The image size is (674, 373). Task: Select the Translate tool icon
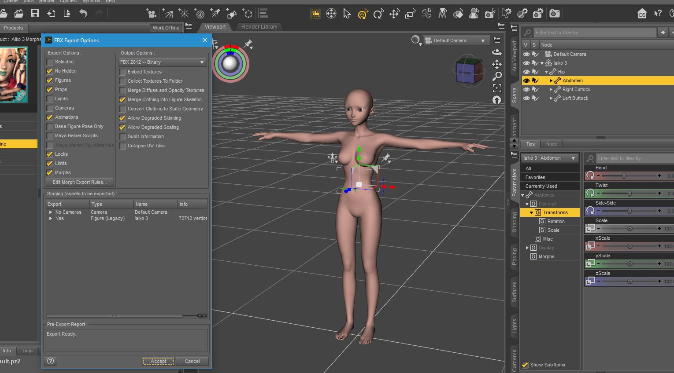coord(394,14)
